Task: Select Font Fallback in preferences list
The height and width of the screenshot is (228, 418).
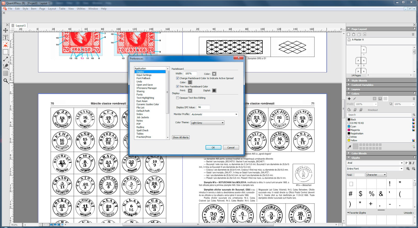Action: pyautogui.click(x=143, y=78)
